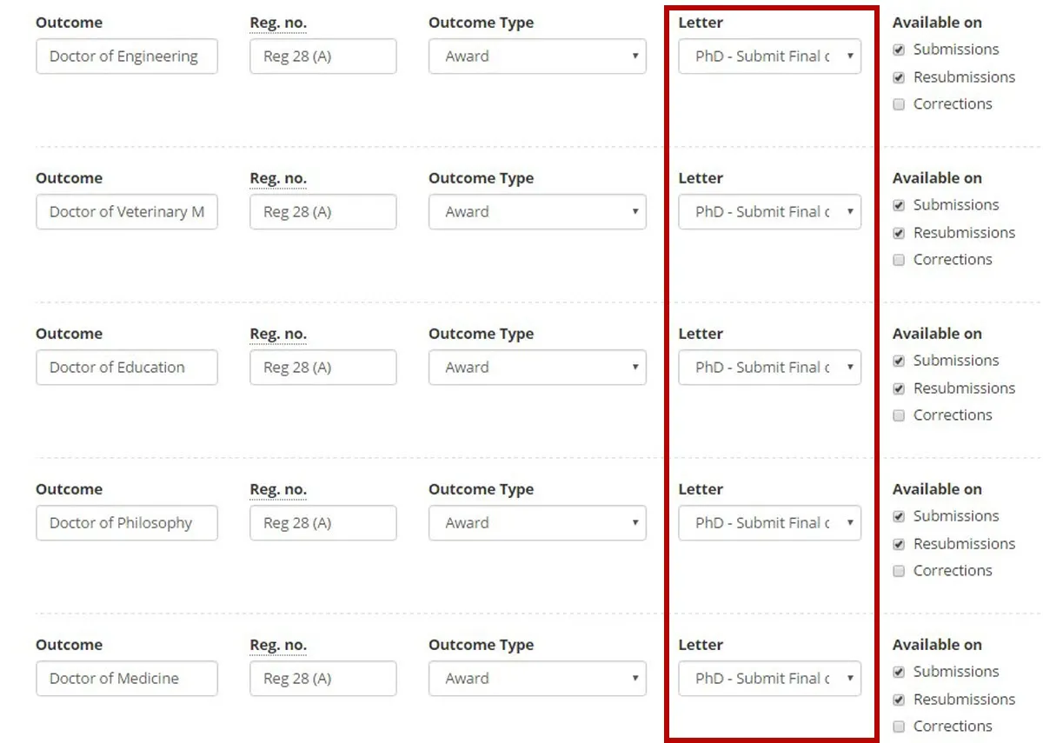
Task: Disable Resubmissions for Doctor of Veterinary Medicine
Action: coord(898,232)
